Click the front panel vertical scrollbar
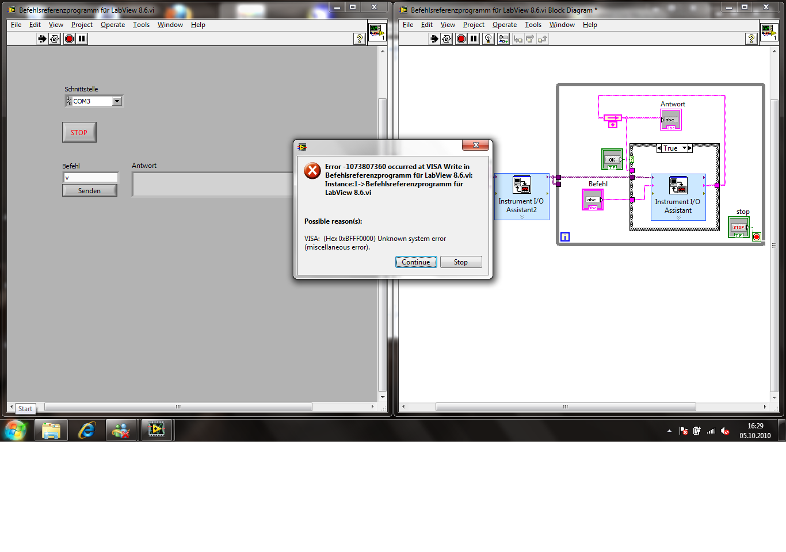This screenshot has width=786, height=552. pyautogui.click(x=382, y=244)
